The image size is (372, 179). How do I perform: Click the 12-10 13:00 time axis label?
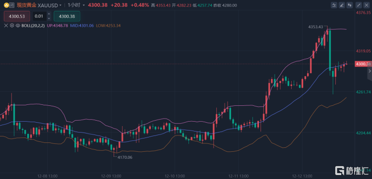pos(175,176)
